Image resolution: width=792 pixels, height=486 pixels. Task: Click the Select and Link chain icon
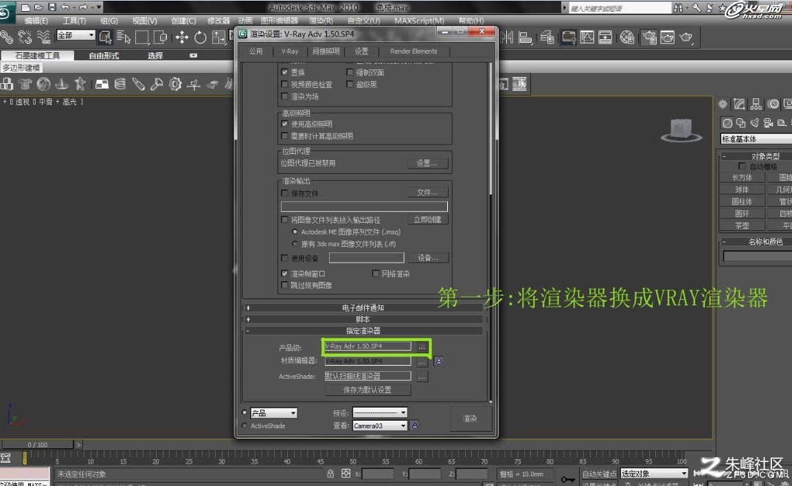[7, 37]
